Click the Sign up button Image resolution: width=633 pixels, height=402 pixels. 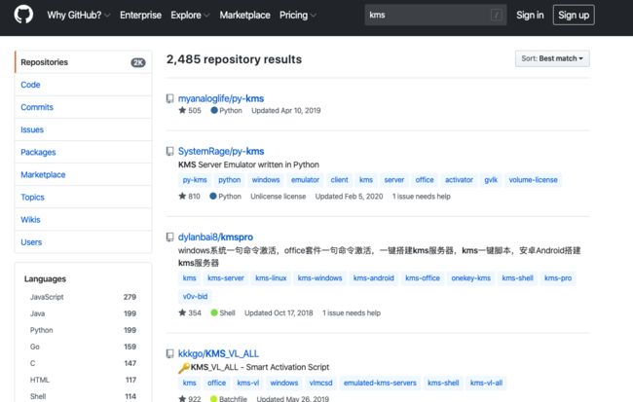coord(574,16)
